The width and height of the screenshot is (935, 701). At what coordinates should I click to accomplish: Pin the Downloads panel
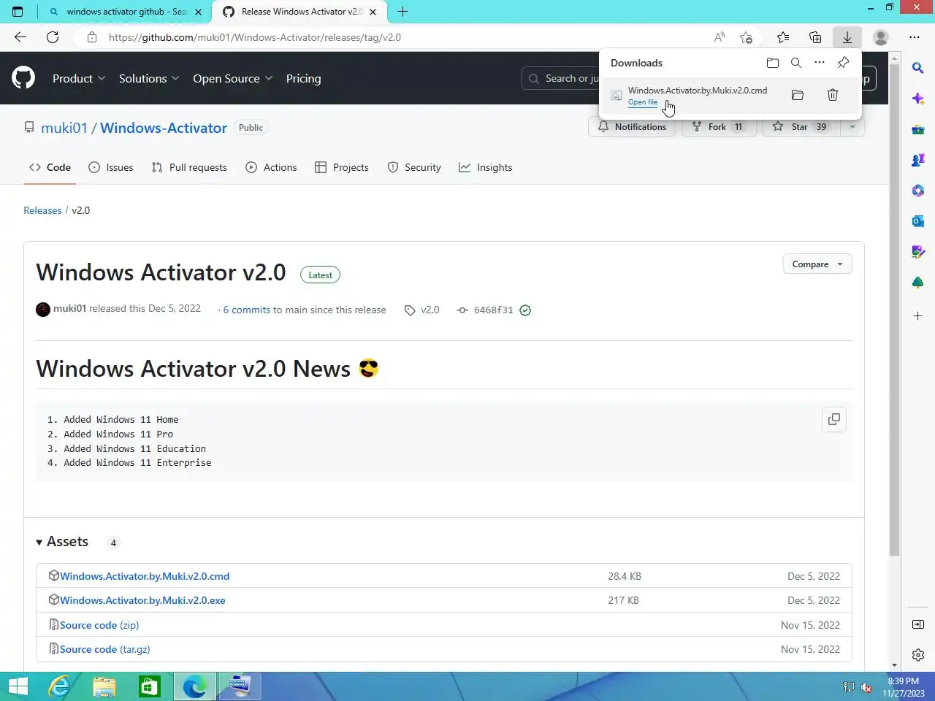click(843, 63)
